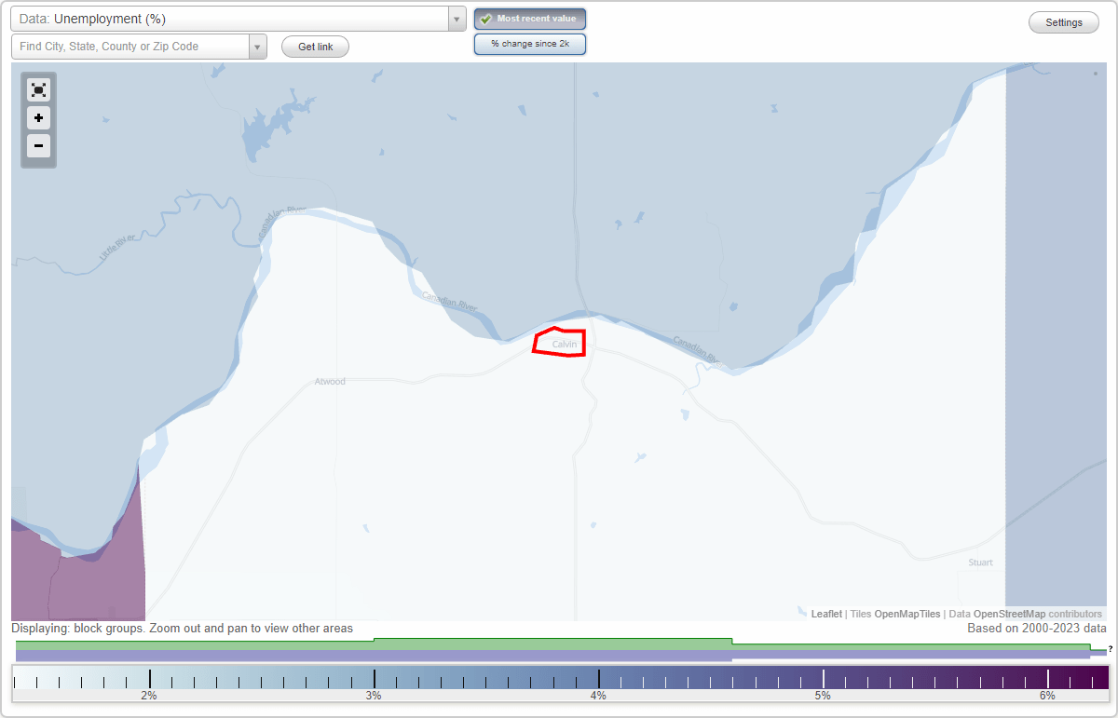The image size is (1118, 718).
Task: Expand the location search dropdown arrow
Action: point(257,47)
